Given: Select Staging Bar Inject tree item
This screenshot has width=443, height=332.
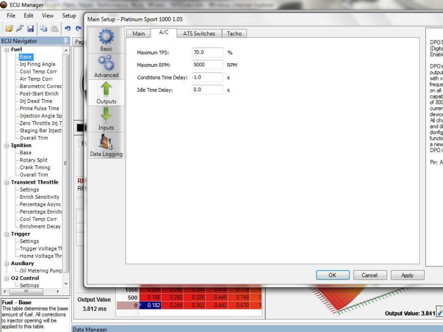Looking at the screenshot, I should (x=40, y=131).
